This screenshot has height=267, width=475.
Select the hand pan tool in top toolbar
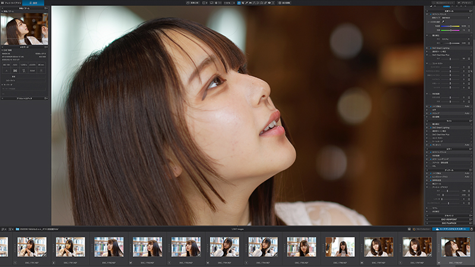(239, 3)
